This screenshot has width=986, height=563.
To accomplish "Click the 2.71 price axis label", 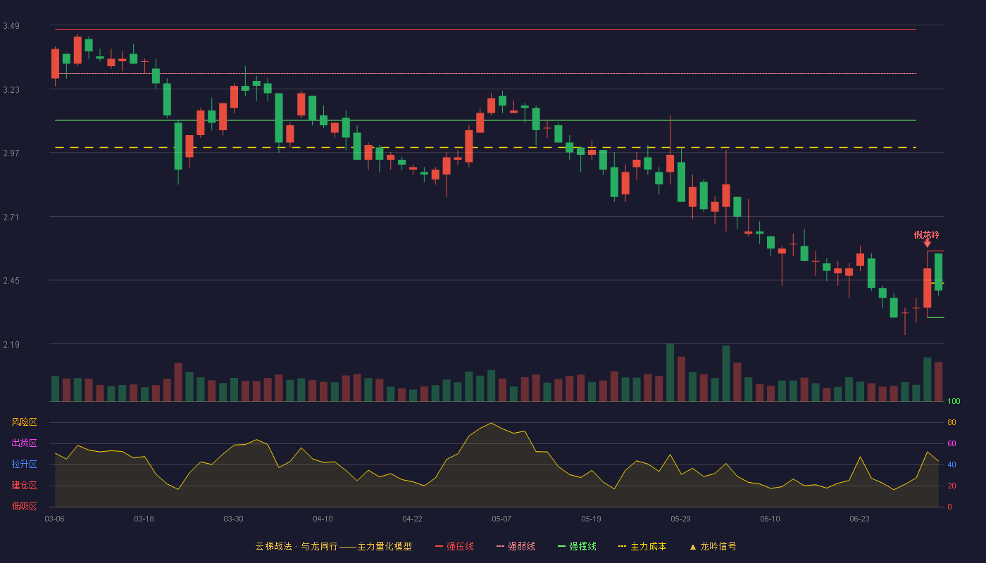I will 11,217.
